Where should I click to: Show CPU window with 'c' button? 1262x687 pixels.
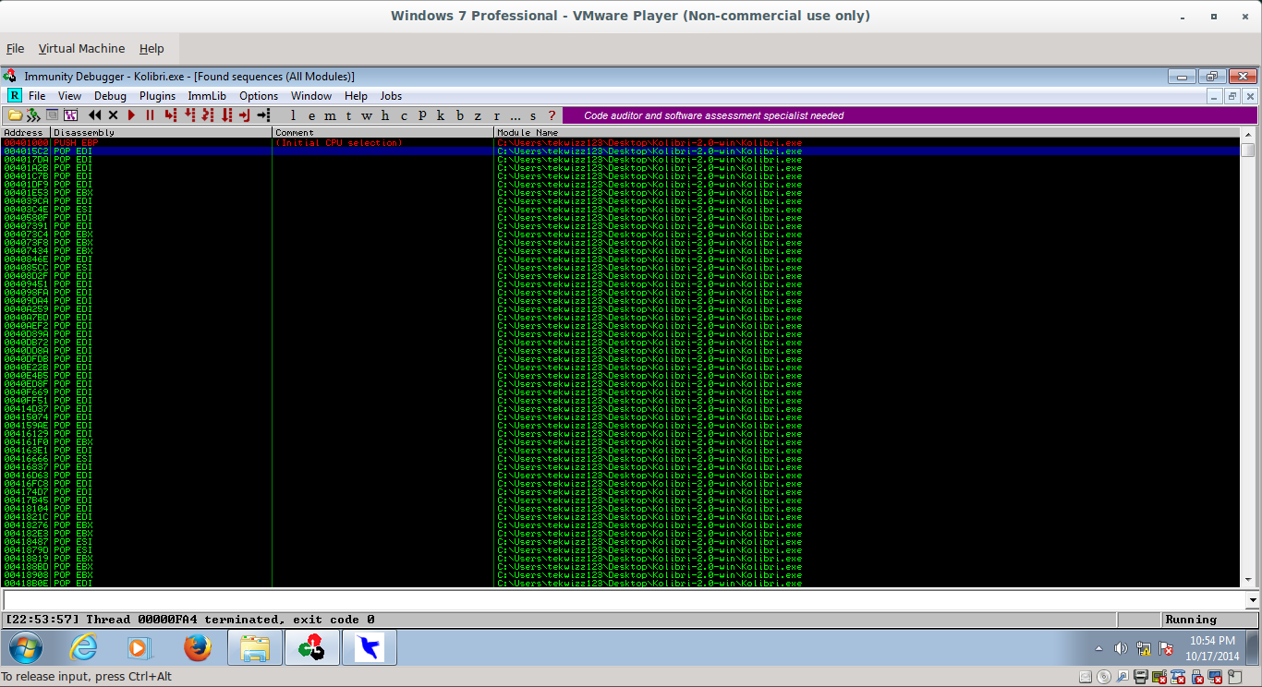pos(404,115)
